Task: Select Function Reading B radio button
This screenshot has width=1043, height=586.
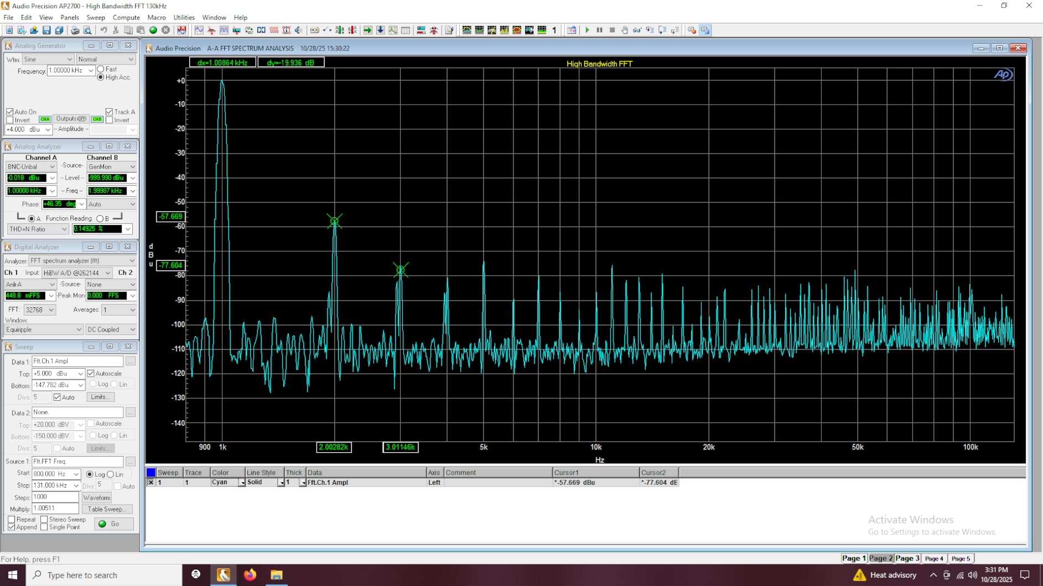Action: tap(100, 219)
